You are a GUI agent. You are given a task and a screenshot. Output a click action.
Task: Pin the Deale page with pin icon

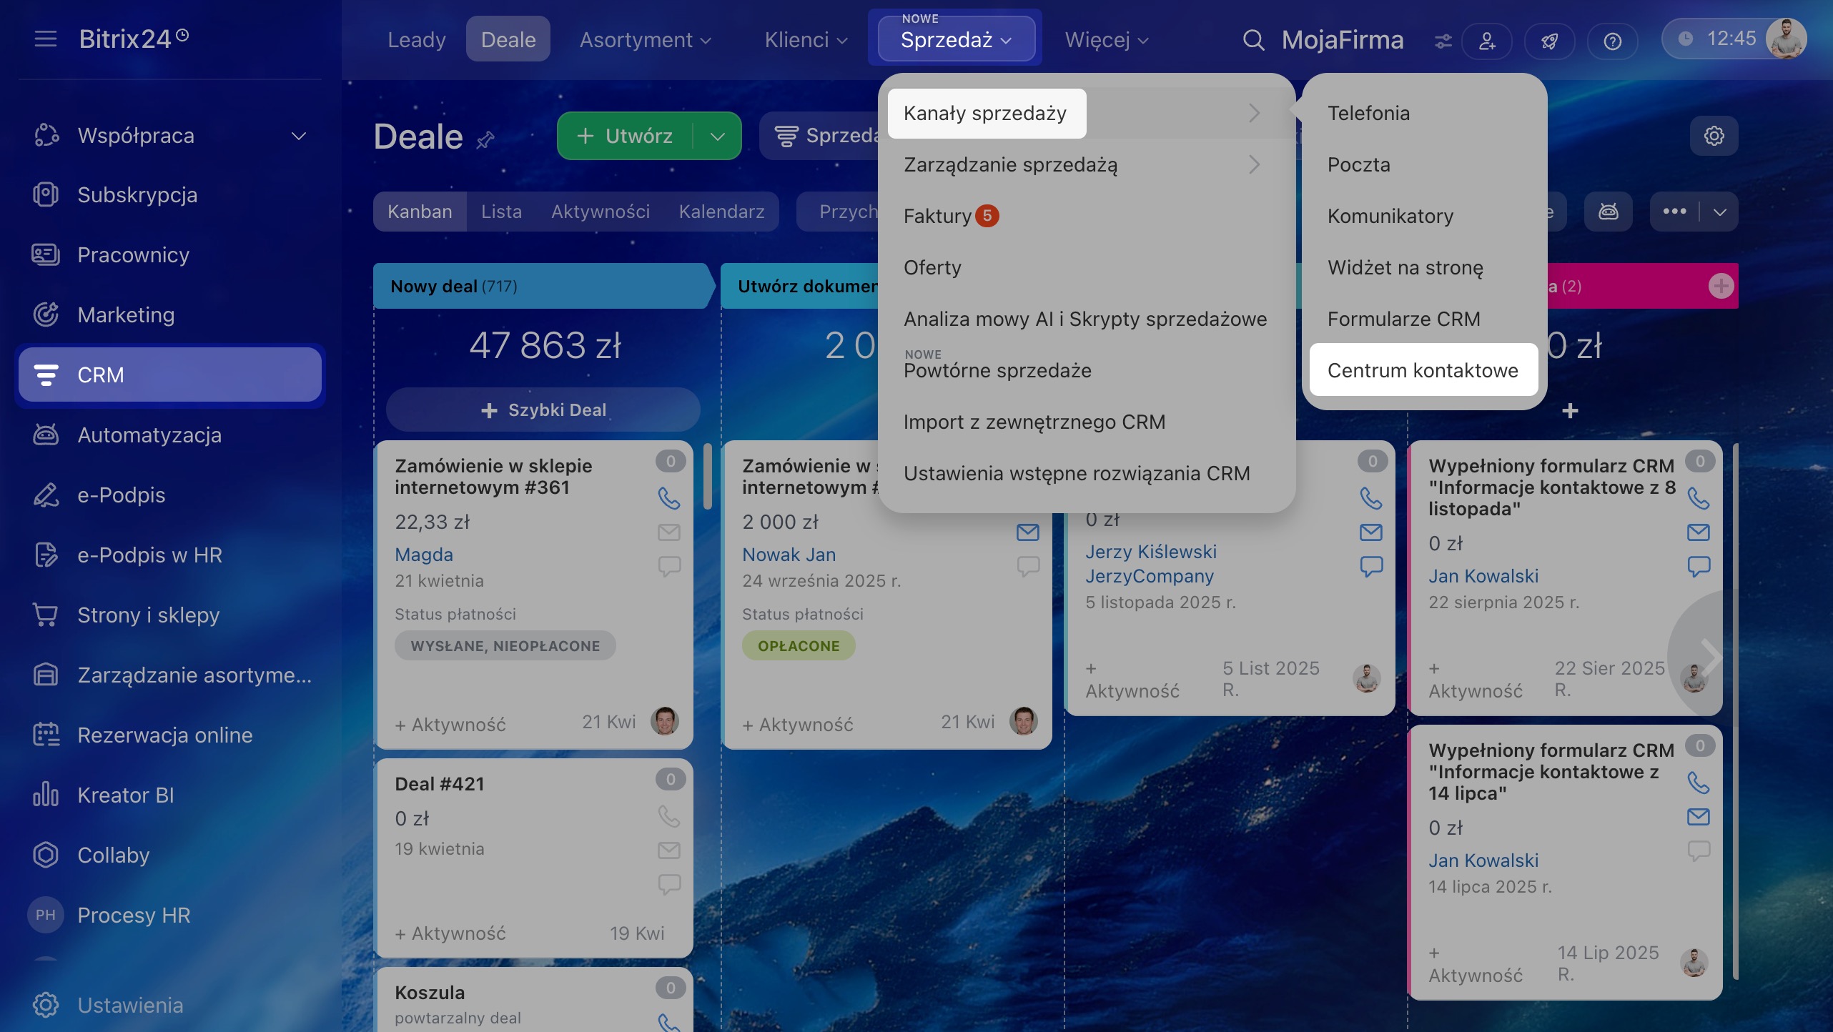click(x=485, y=139)
